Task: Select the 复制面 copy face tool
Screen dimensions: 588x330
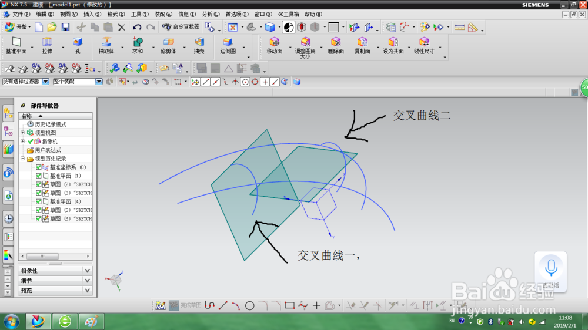Action: (362, 46)
